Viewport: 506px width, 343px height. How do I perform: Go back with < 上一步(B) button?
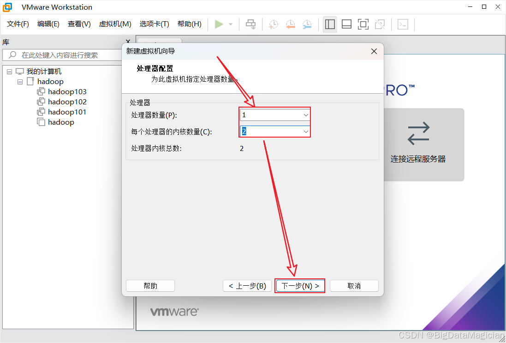[248, 286]
